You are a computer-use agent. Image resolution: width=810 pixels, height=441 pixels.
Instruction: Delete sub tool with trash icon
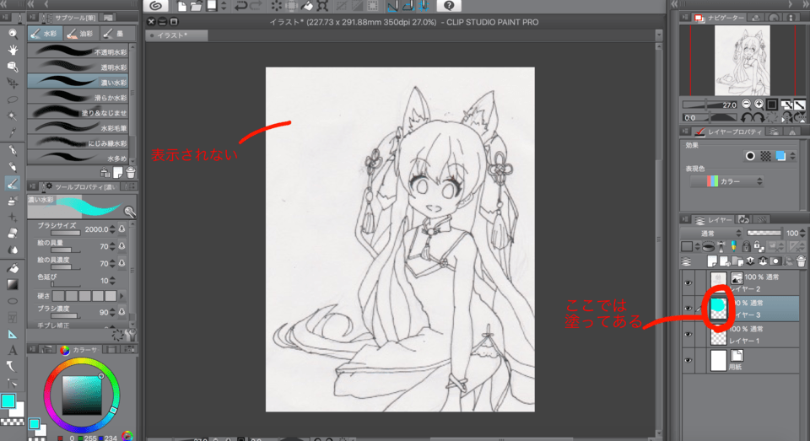coord(131,173)
